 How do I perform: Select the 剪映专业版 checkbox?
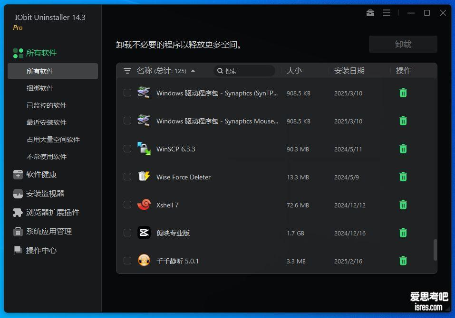(x=127, y=233)
